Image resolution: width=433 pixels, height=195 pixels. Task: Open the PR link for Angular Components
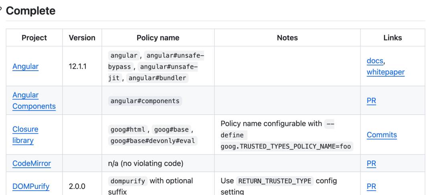point(371,101)
